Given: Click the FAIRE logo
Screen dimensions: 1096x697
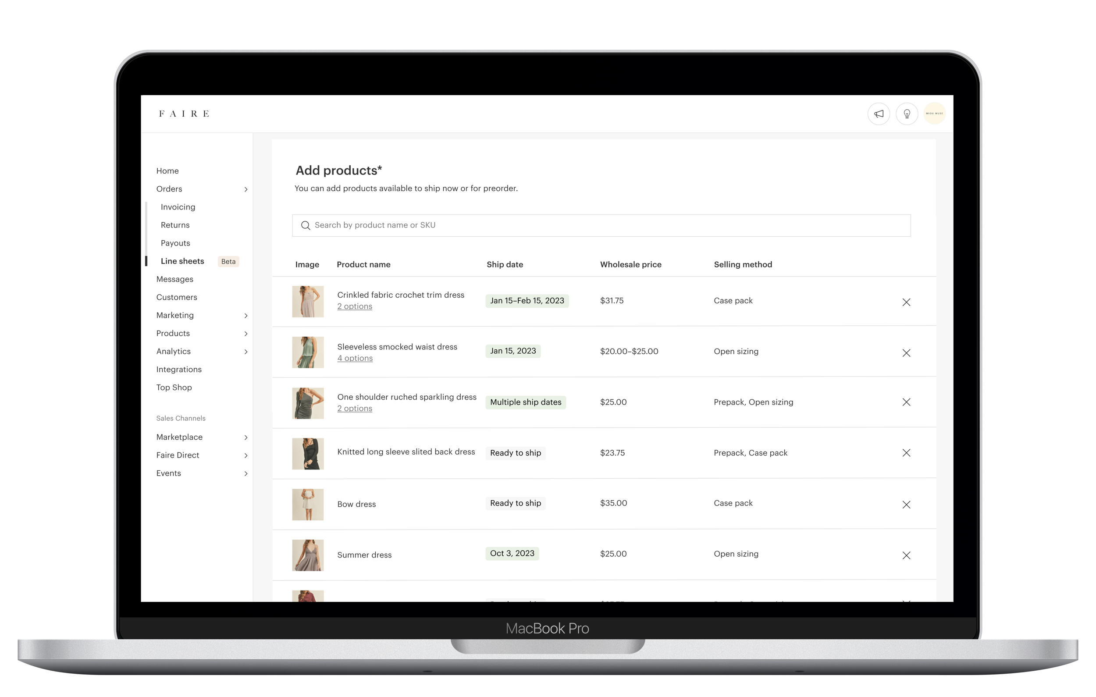Looking at the screenshot, I should click(184, 114).
